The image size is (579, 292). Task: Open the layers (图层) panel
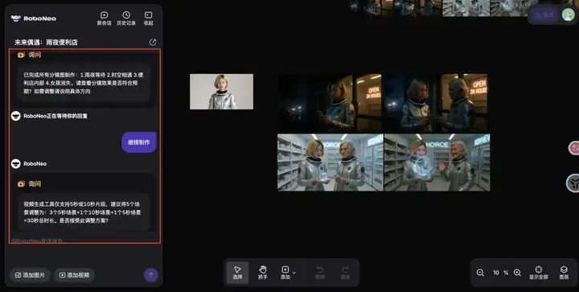click(564, 273)
